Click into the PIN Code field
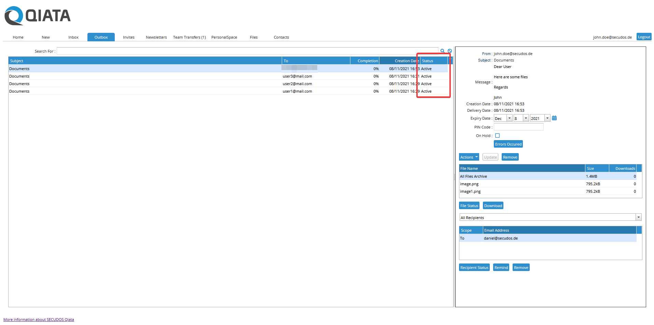 tap(518, 127)
